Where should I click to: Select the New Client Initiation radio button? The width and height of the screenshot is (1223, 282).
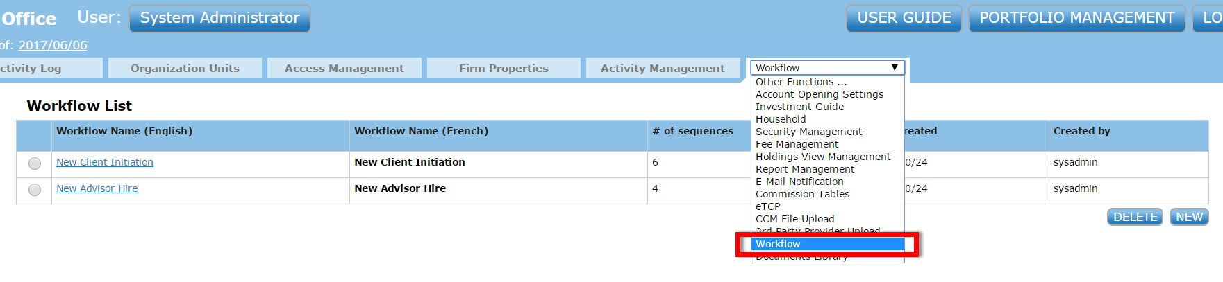tap(35, 164)
